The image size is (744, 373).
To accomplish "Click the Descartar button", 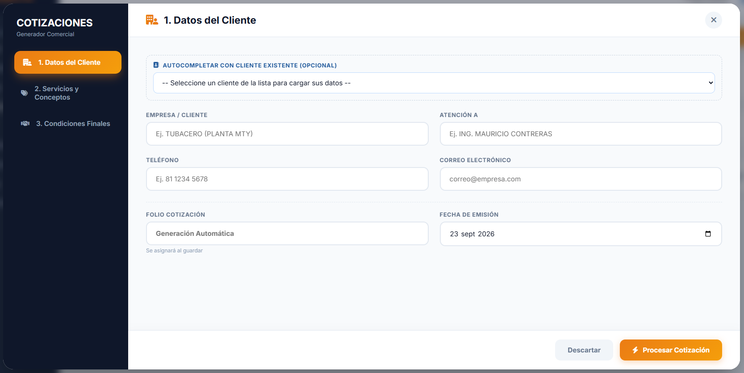I will click(584, 350).
